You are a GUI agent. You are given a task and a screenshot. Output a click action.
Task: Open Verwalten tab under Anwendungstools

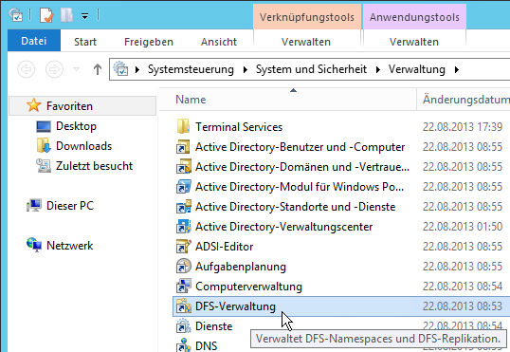click(414, 42)
